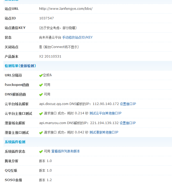Click 状态 row label
Screen dimensions: 172x184
click(8, 38)
